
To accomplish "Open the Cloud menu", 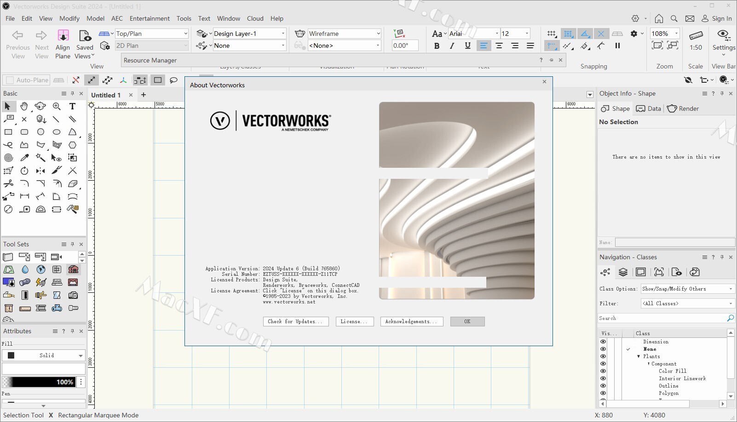I will point(255,18).
